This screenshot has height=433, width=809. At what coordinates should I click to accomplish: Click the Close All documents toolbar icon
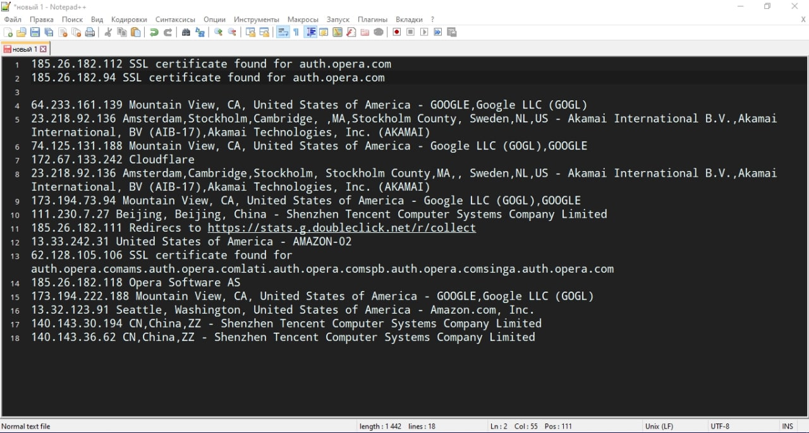pos(76,32)
